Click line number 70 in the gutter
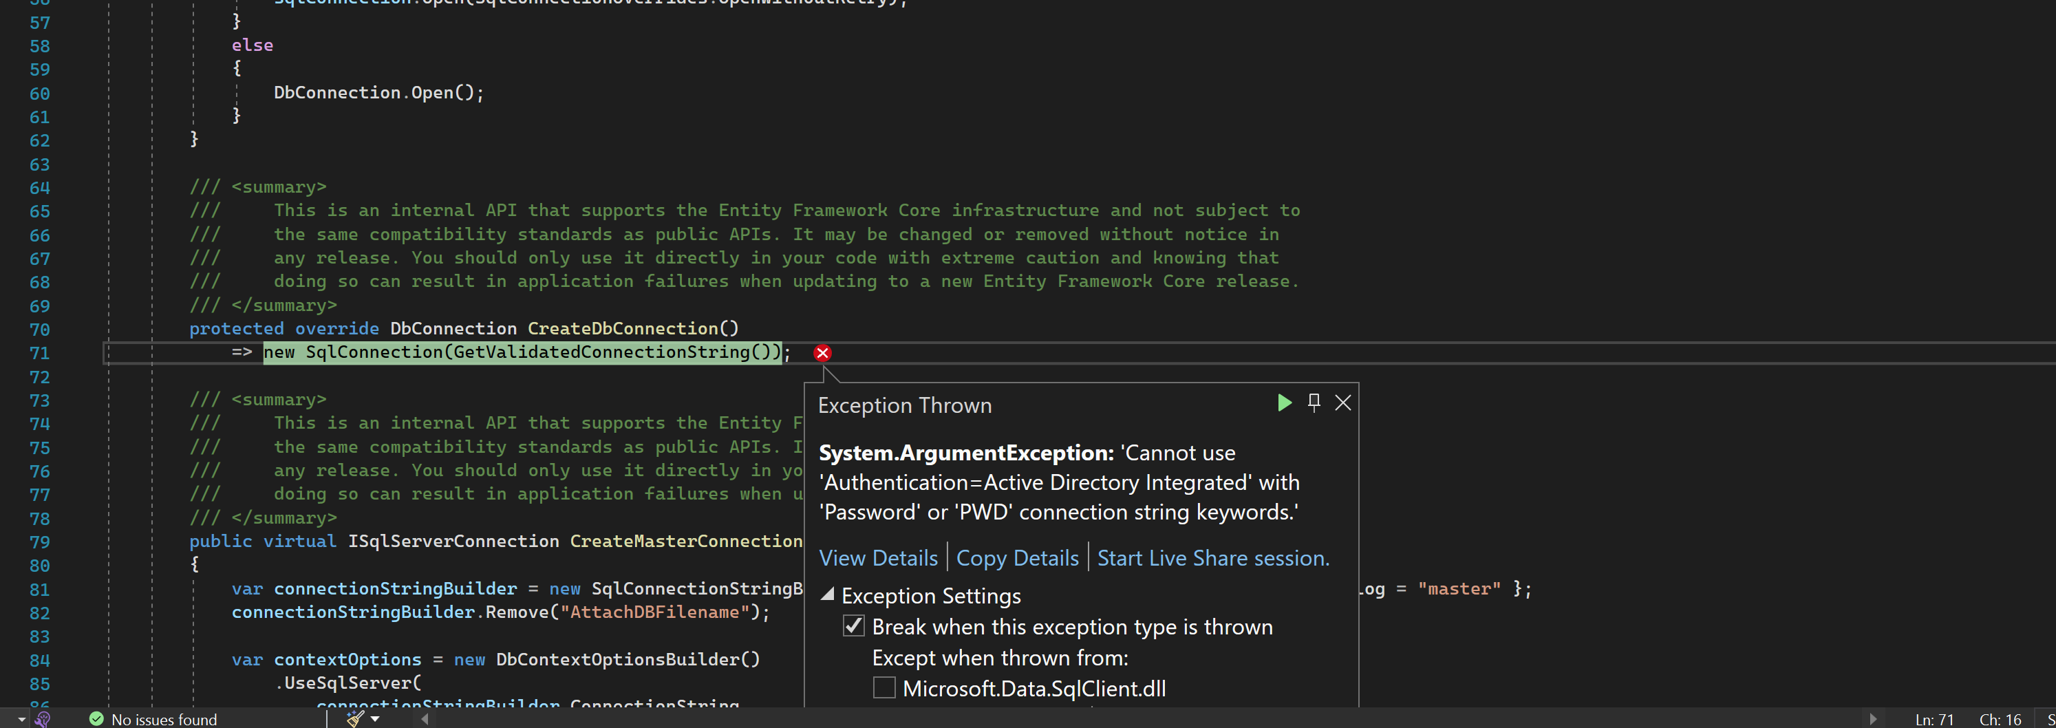This screenshot has width=2056, height=728. [40, 330]
